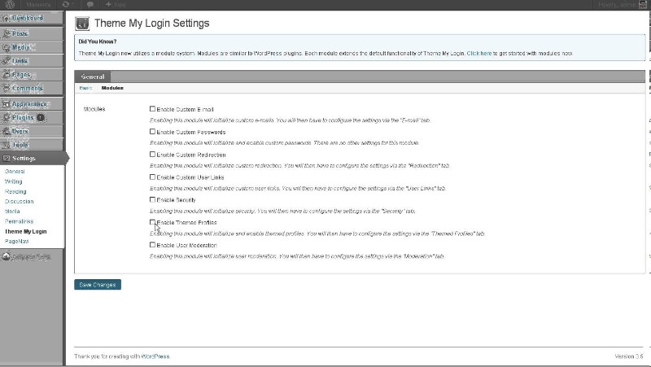This screenshot has width=651, height=367.
Task: Tick the Enable Security checkbox
Action: [x=152, y=199]
